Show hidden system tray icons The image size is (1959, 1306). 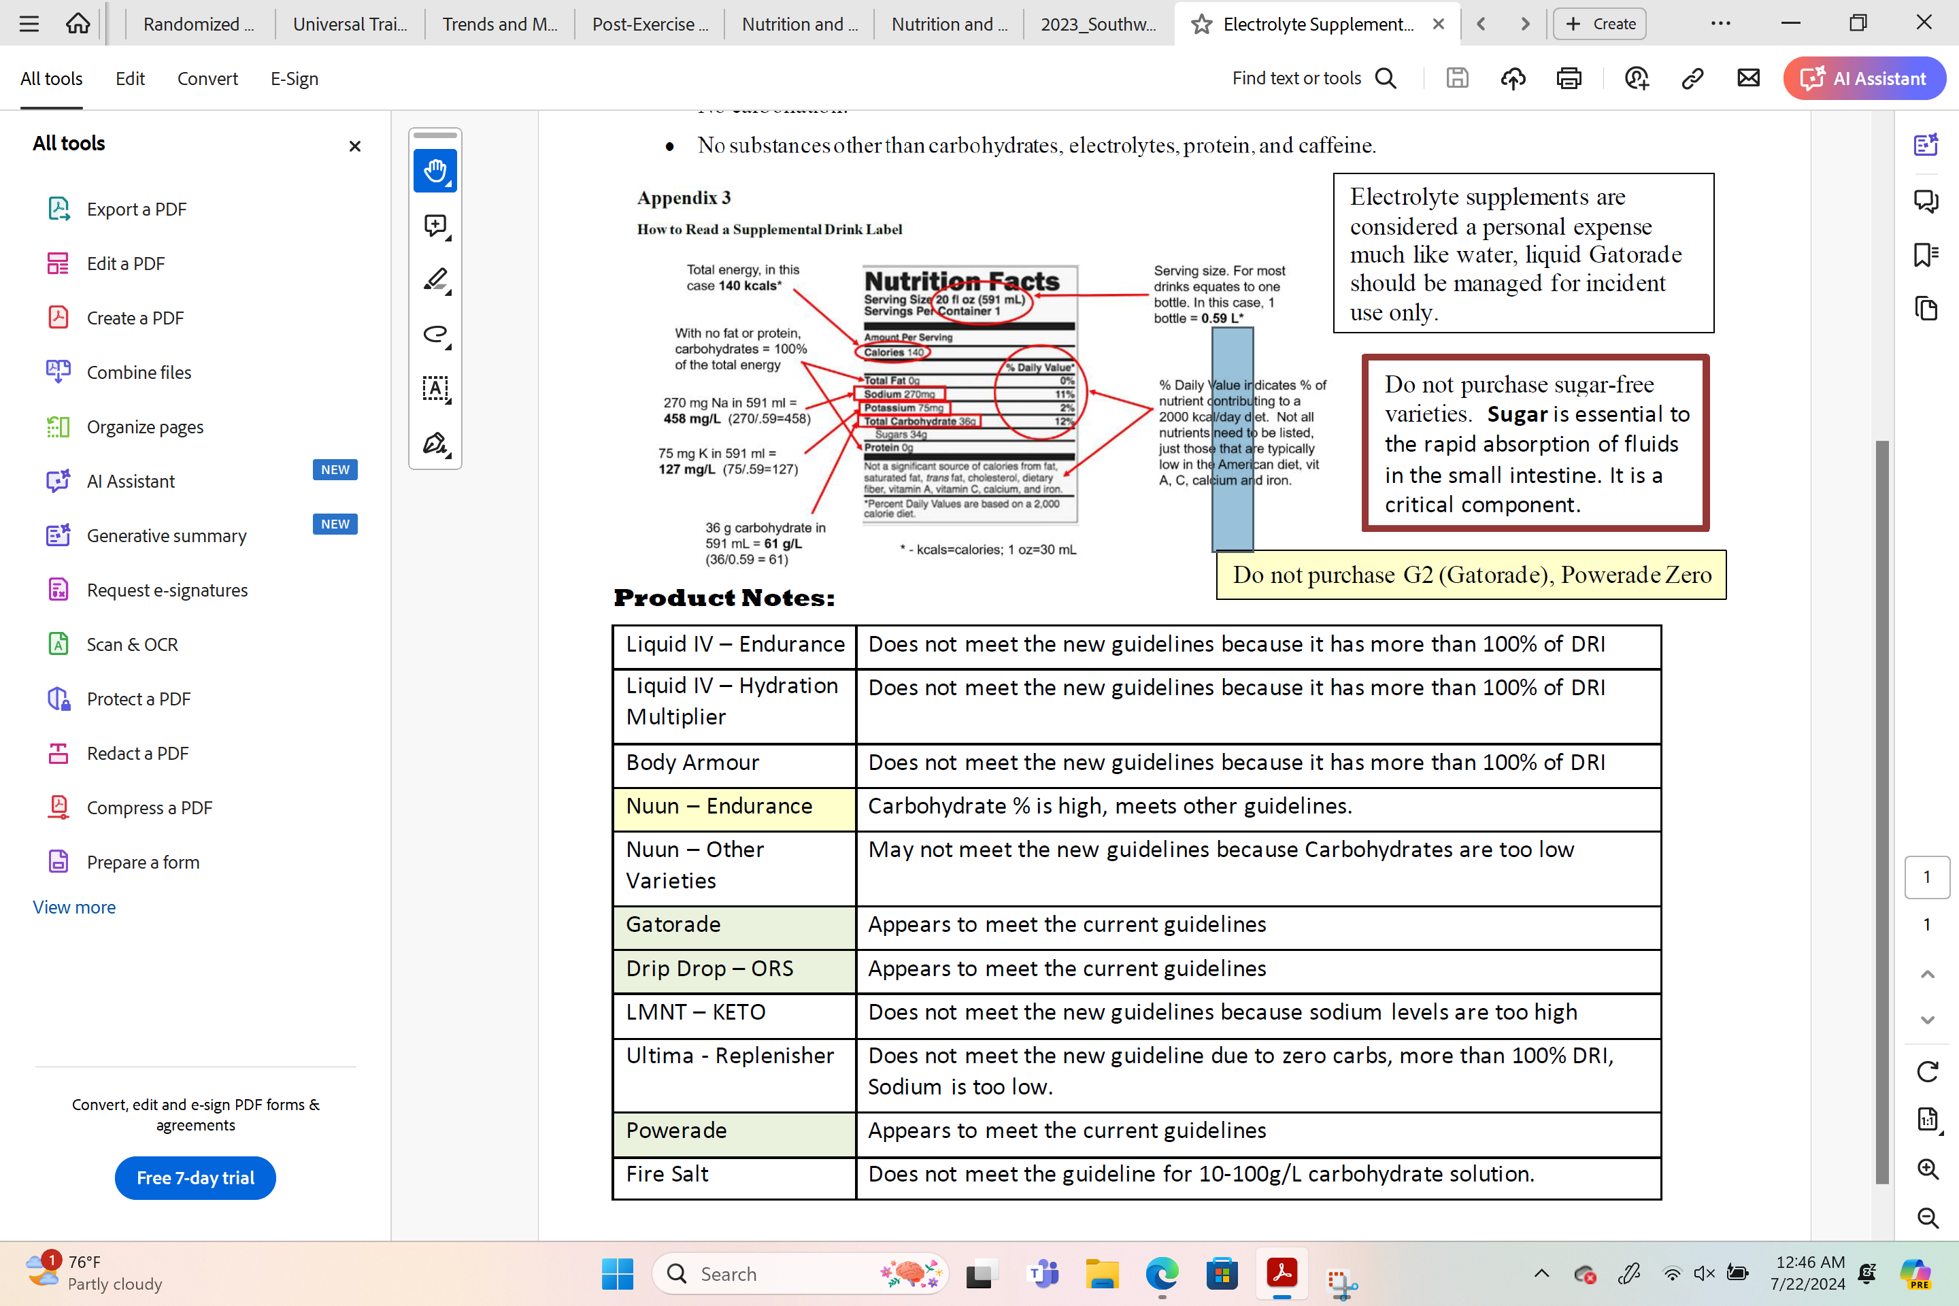[x=1541, y=1273]
